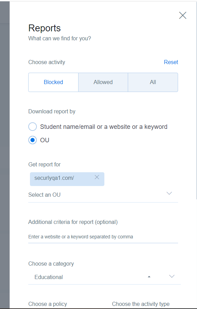
Task: Select the OU radio button
Action: click(32, 140)
